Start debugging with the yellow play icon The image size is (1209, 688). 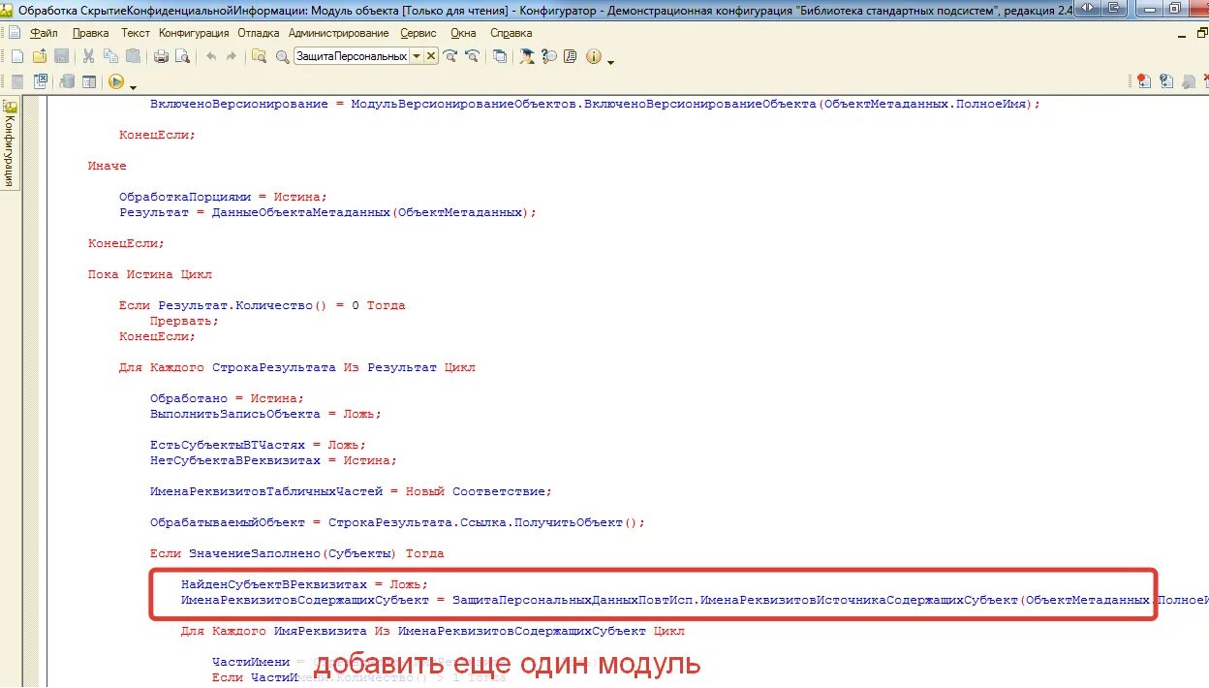click(x=115, y=81)
